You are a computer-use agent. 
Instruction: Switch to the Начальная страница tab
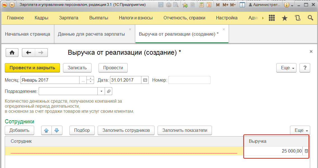click(x=28, y=34)
